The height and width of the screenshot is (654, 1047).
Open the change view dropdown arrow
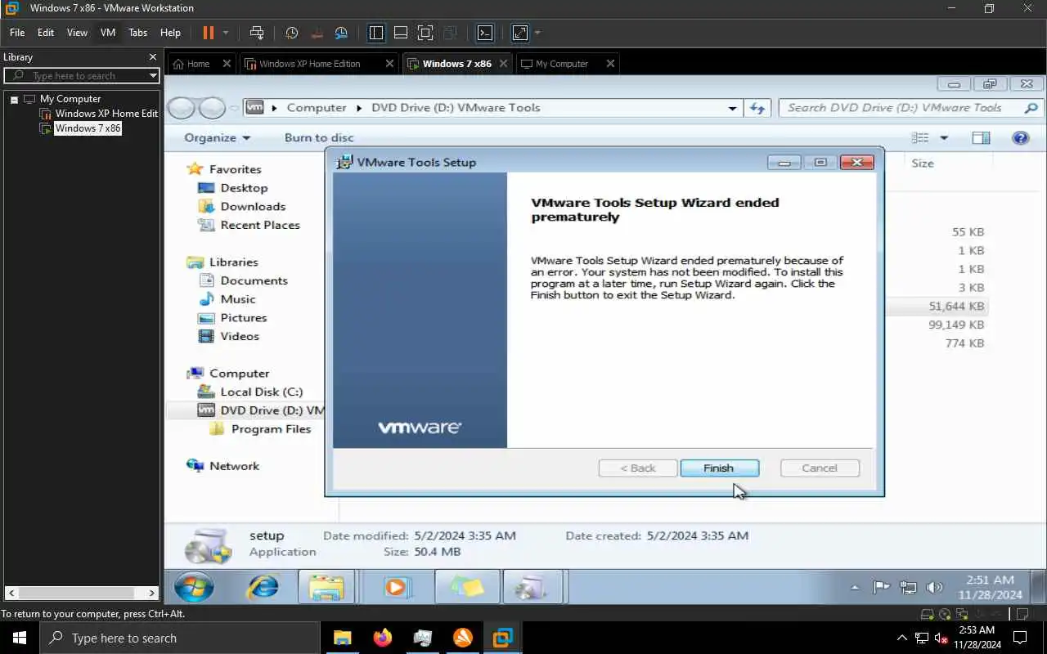click(x=943, y=138)
